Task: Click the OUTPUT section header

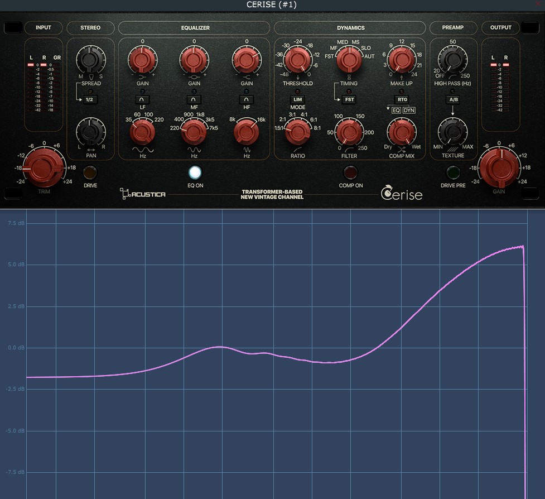Action: click(500, 27)
